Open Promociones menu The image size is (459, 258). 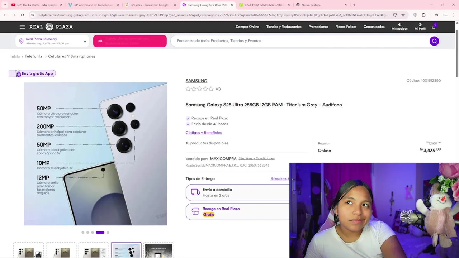[318, 27]
